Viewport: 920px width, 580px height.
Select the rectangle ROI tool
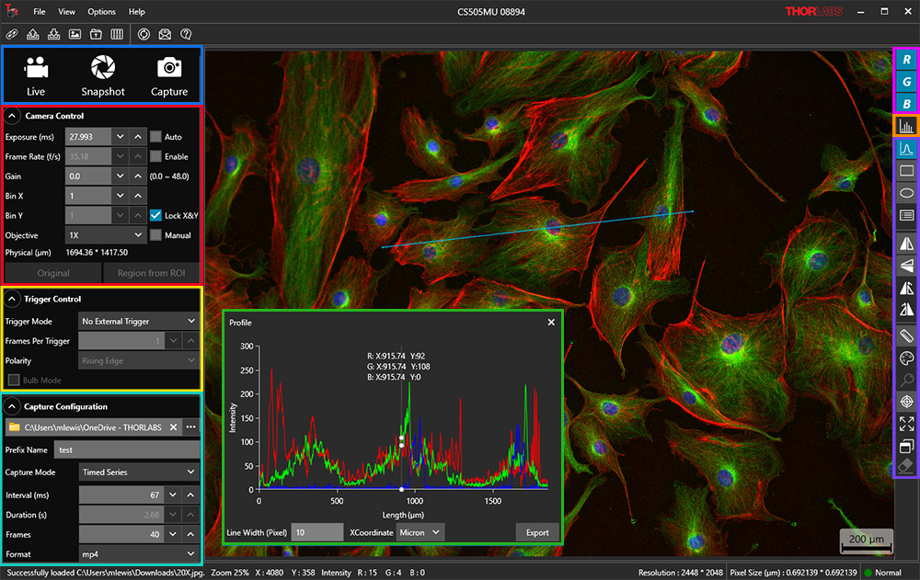coord(906,171)
